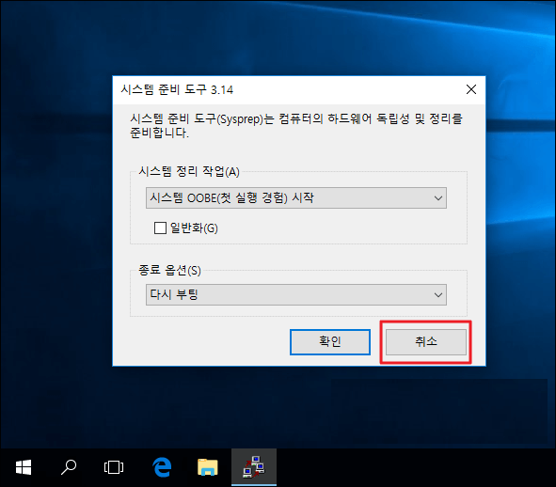This screenshot has height=487, width=556.
Task: Open File Explorer from taskbar
Action: (x=208, y=467)
